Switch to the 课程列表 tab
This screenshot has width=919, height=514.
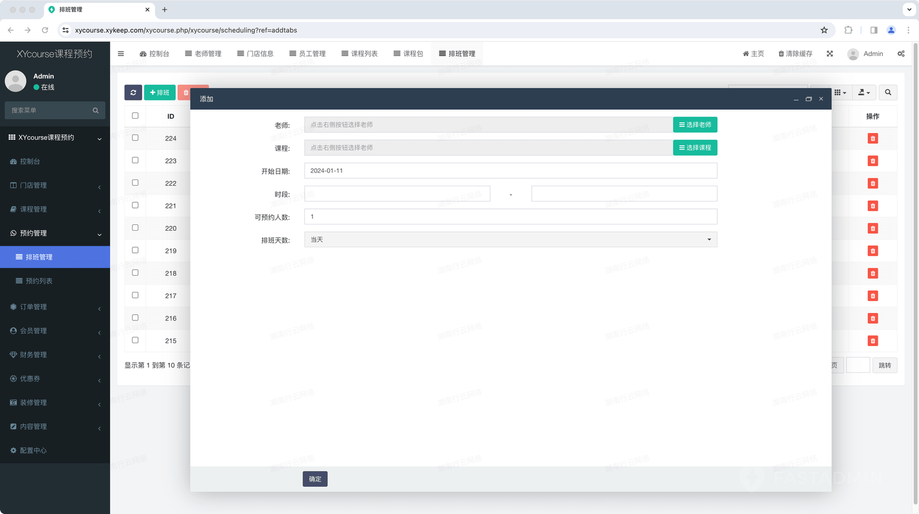[x=359, y=54]
